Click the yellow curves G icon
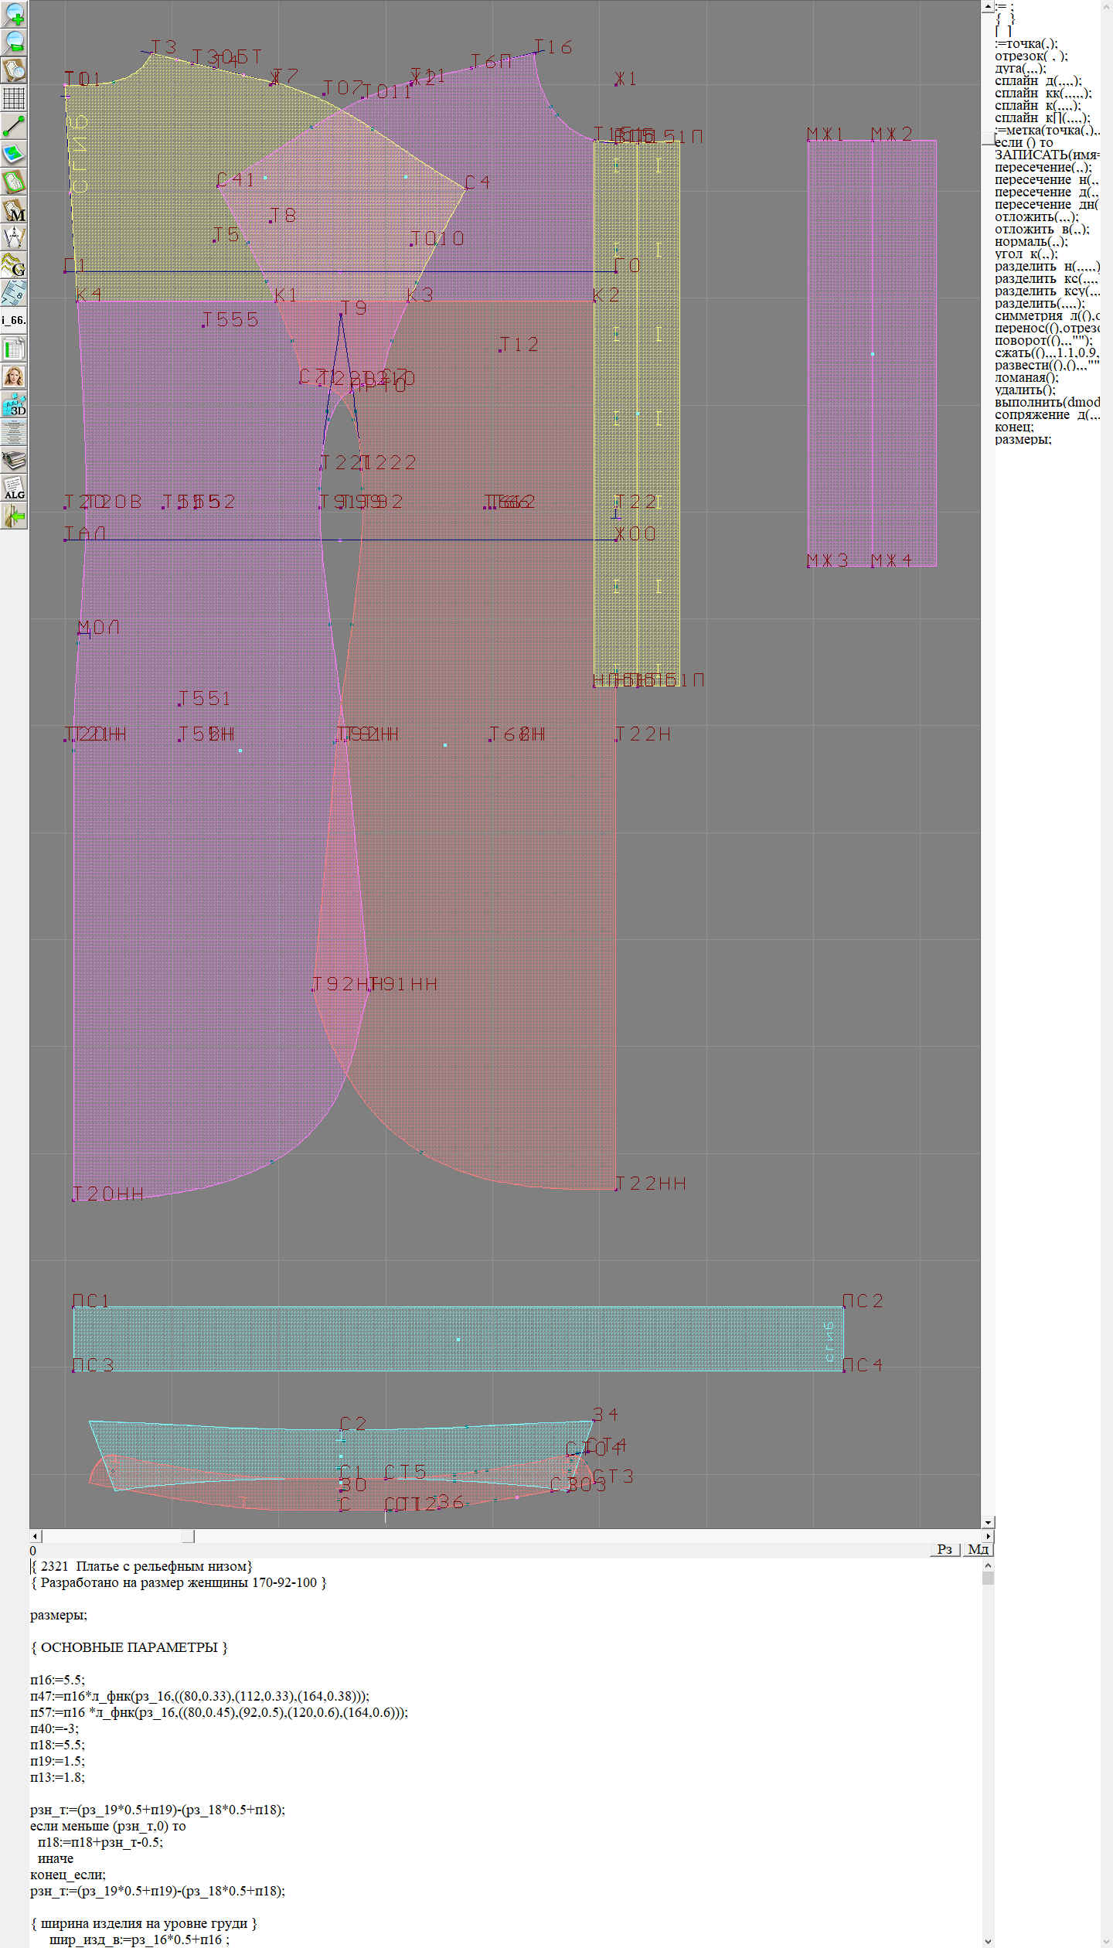 pos(14,265)
